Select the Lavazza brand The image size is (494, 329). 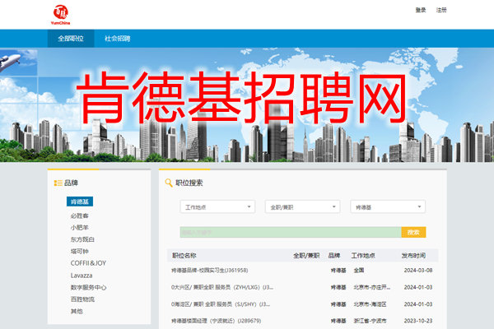point(82,276)
